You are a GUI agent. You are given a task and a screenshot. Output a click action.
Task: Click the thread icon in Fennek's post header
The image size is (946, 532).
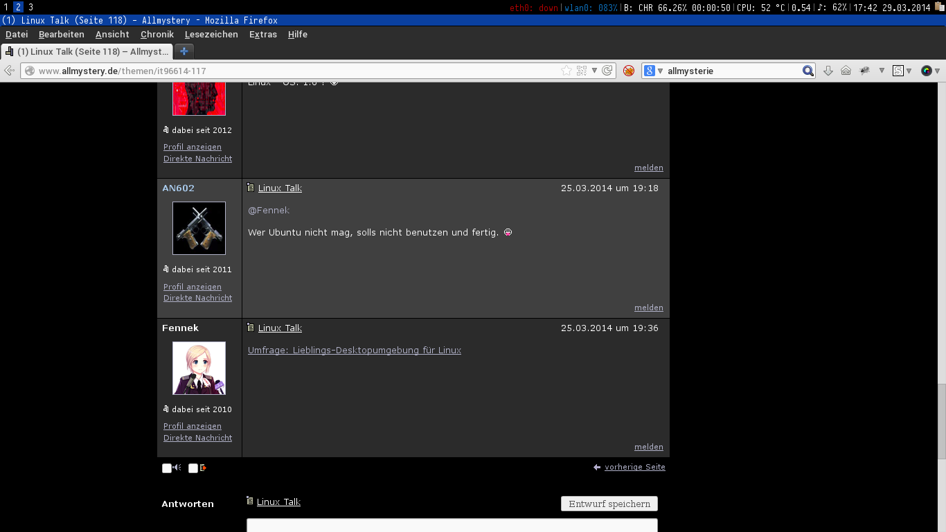[251, 328]
